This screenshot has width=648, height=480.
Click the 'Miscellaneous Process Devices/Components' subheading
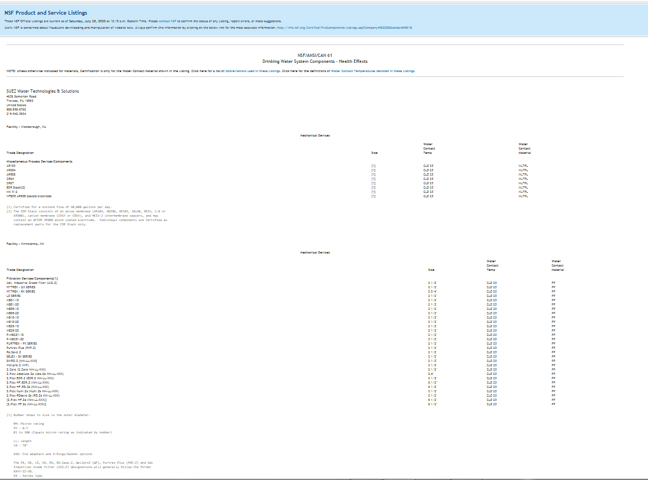click(x=39, y=161)
